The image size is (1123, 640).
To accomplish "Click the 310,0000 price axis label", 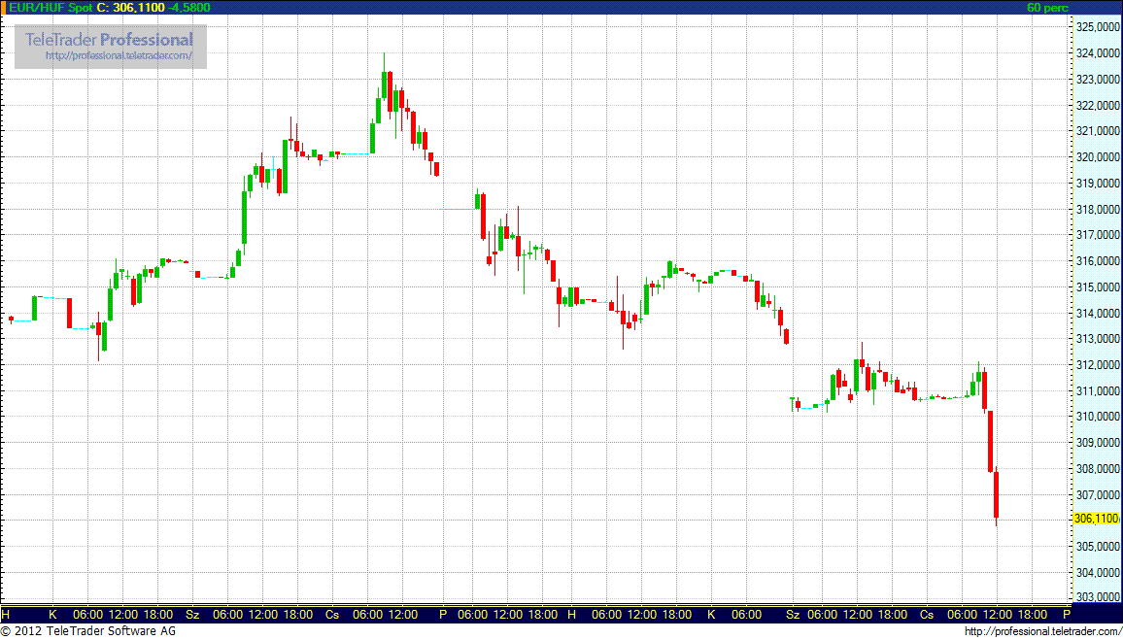I will (1097, 416).
